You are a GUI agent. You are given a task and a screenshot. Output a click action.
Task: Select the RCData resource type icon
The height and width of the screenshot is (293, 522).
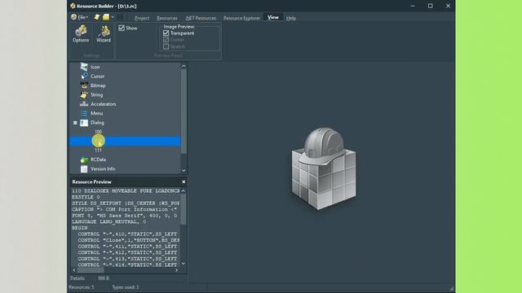pos(84,160)
